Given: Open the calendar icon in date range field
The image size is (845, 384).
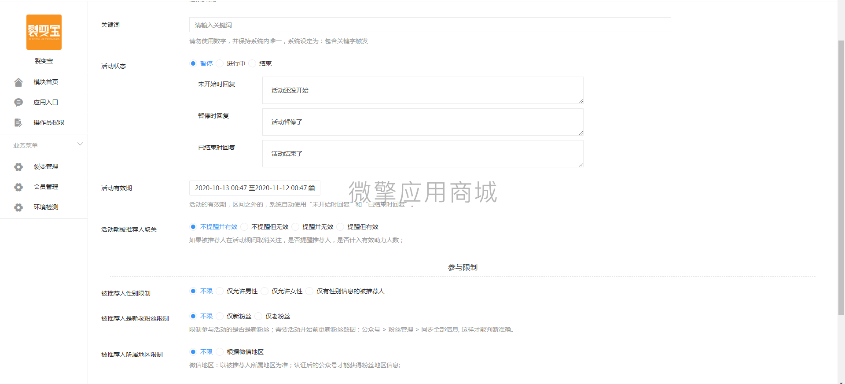Looking at the screenshot, I should click(x=312, y=188).
